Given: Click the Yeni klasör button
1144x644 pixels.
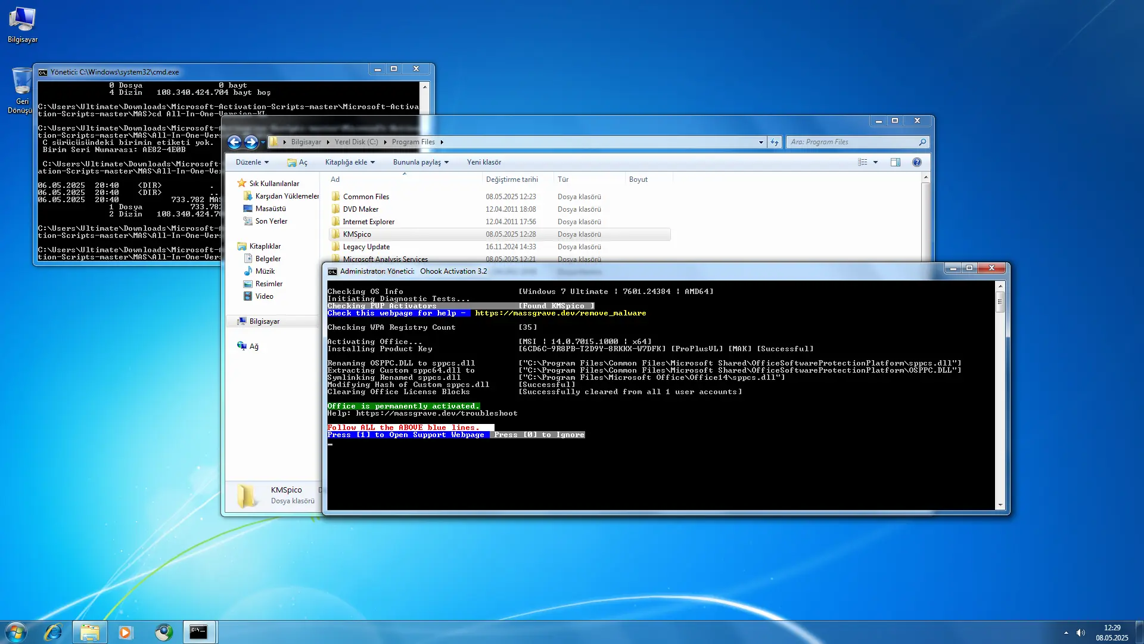Looking at the screenshot, I should pos(484,162).
